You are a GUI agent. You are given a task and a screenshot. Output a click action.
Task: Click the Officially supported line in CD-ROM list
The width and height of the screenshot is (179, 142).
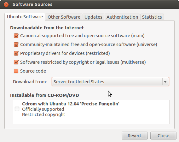point(43,109)
